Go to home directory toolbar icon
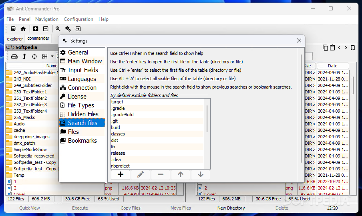Screen dimensions: 362x216 tap(23, 29)
